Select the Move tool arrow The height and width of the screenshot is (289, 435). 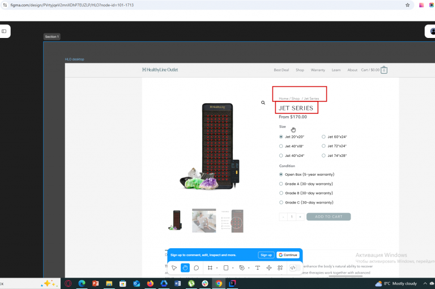coord(174,268)
